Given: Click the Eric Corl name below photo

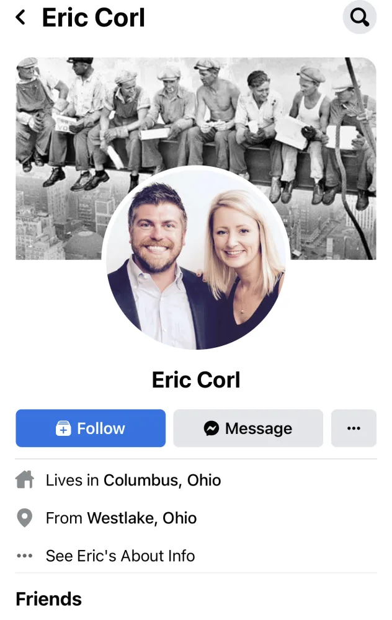Looking at the screenshot, I should [x=196, y=380].
